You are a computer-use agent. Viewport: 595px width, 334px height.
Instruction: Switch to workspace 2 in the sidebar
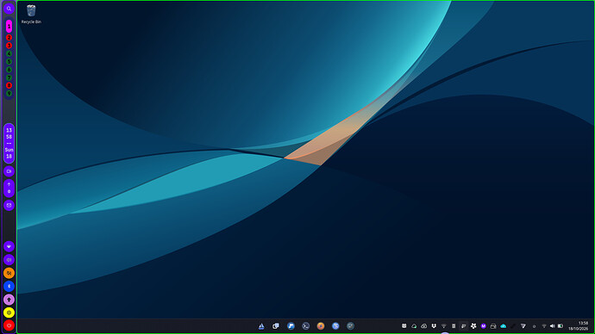(x=9, y=38)
